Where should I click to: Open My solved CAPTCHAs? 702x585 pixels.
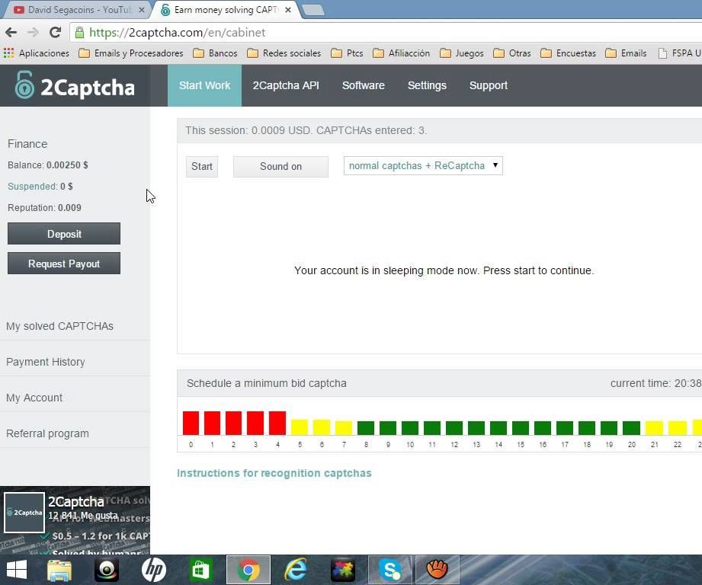(x=59, y=326)
